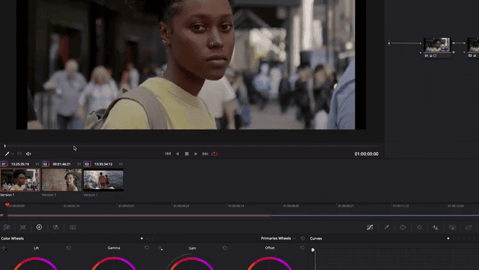479x270 pixels.
Task: Click the node graph source input dot
Action: (389, 43)
